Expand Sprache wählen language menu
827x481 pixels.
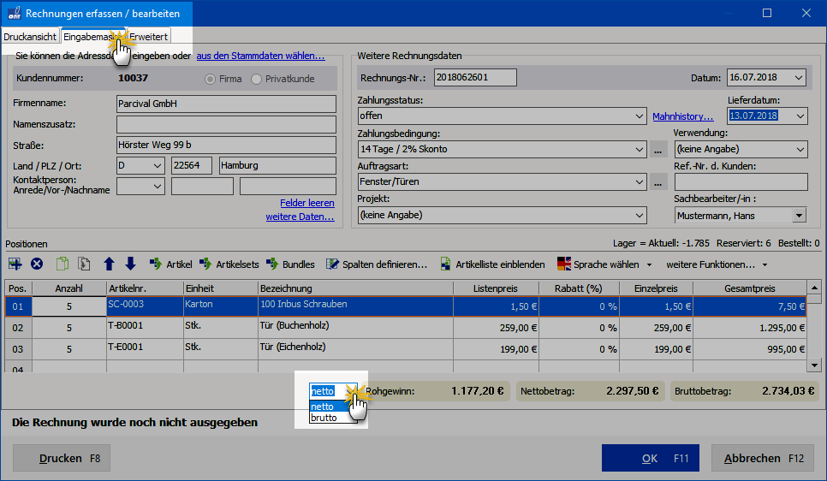605,264
